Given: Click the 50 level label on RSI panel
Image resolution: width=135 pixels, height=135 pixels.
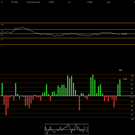Looking at the screenshot, I should (2, 35).
